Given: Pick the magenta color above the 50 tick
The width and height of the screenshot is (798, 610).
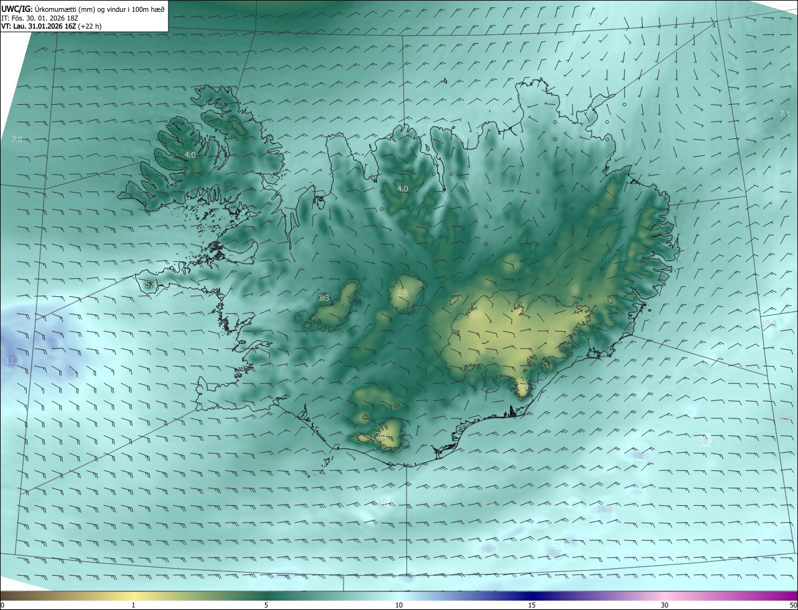Looking at the screenshot, I should pyautogui.click(x=793, y=596).
